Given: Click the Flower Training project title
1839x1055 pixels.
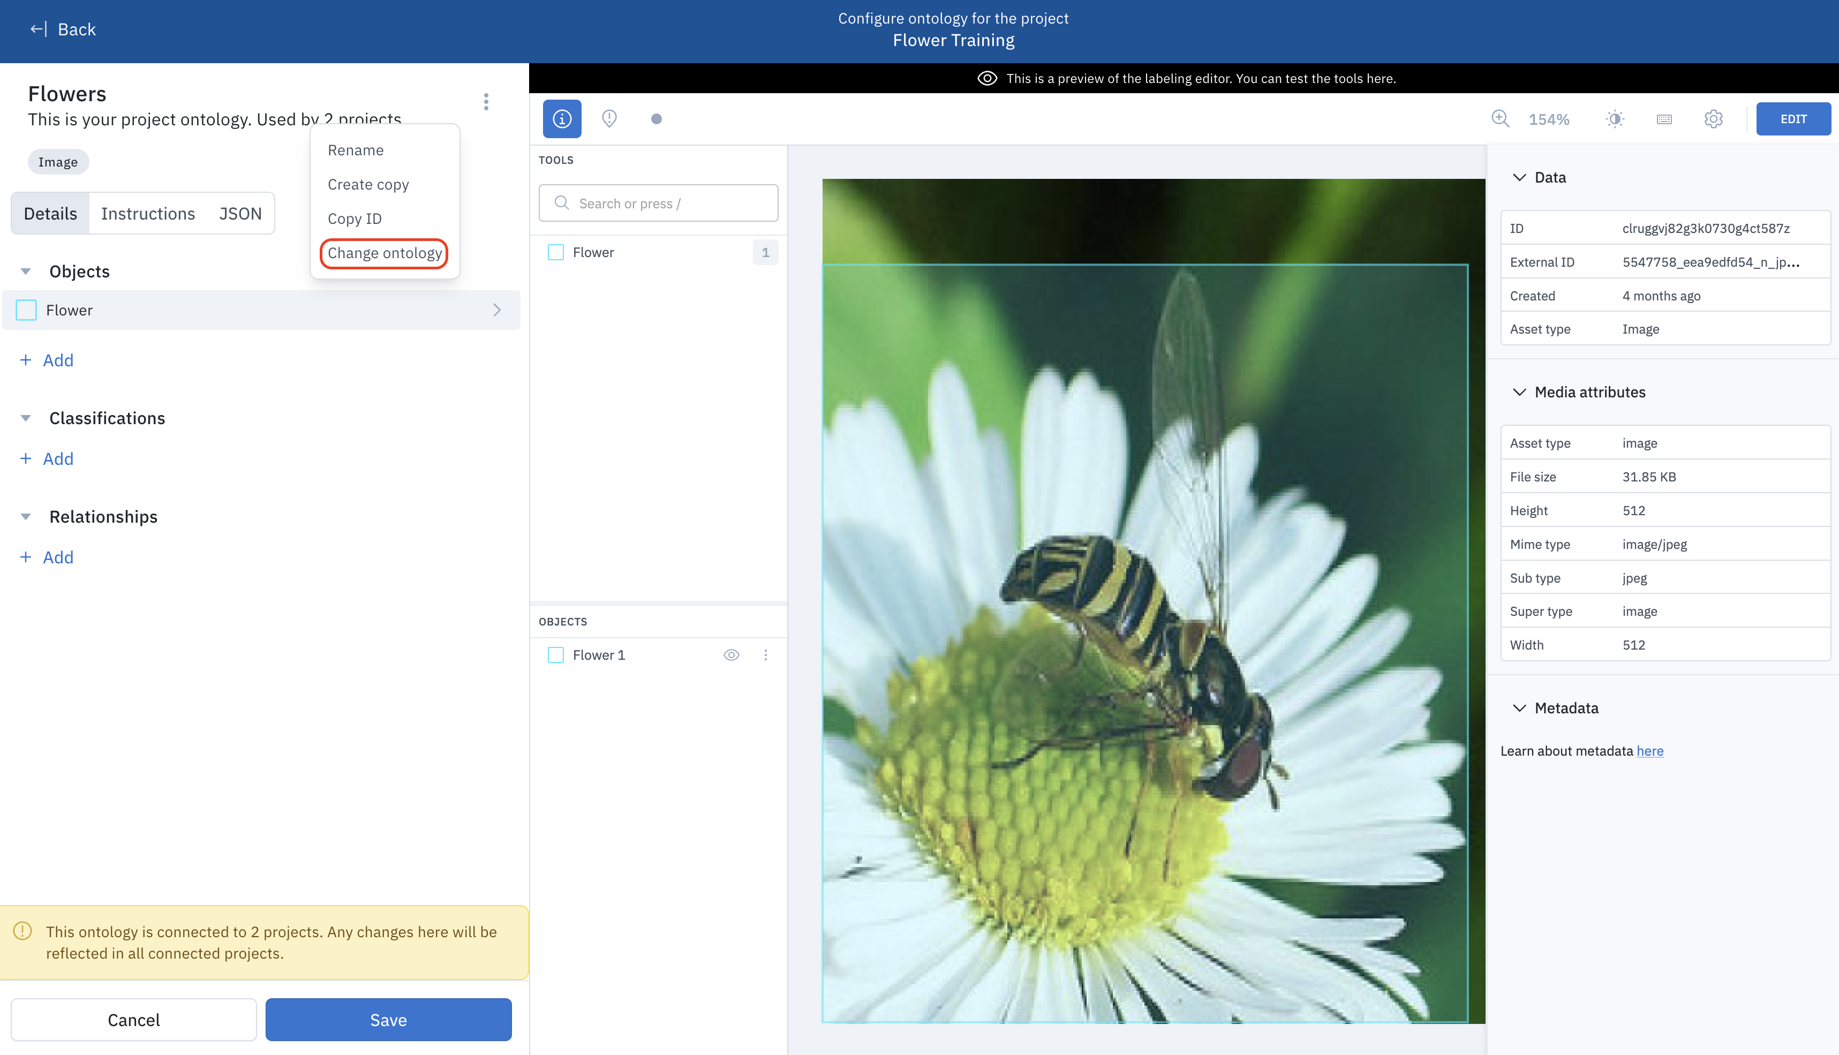Looking at the screenshot, I should point(954,41).
